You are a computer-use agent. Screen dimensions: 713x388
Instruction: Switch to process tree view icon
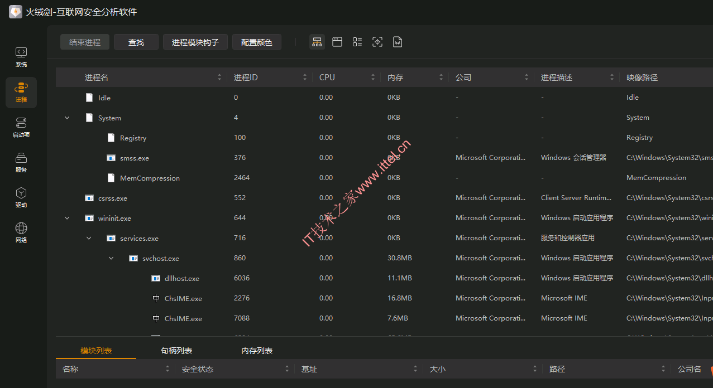point(317,42)
